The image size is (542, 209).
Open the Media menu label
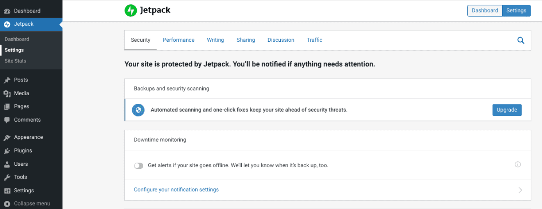point(21,93)
